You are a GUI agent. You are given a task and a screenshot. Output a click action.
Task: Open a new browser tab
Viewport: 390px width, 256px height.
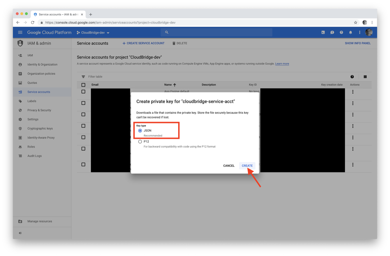coord(90,15)
